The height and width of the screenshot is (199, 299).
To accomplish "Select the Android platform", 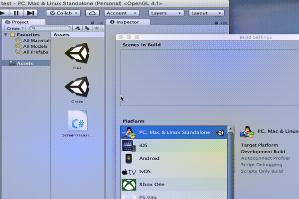I will (x=174, y=158).
